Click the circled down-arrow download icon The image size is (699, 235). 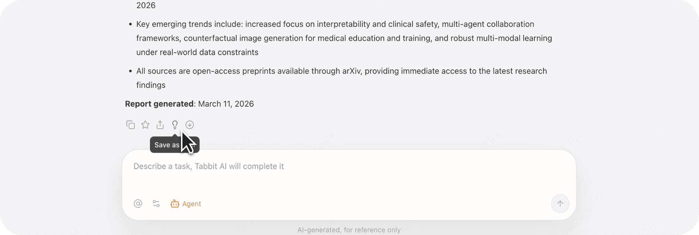pyautogui.click(x=190, y=125)
